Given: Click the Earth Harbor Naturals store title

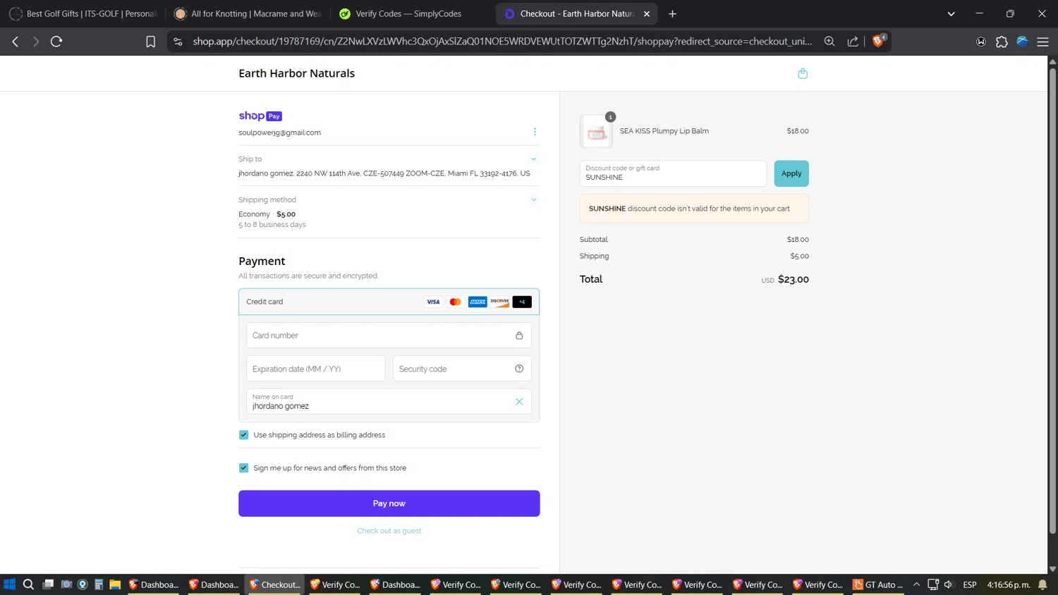Looking at the screenshot, I should [296, 73].
